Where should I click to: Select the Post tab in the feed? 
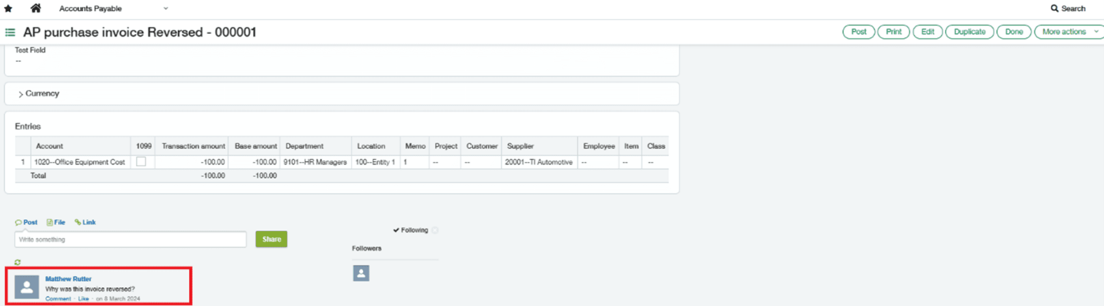click(26, 222)
